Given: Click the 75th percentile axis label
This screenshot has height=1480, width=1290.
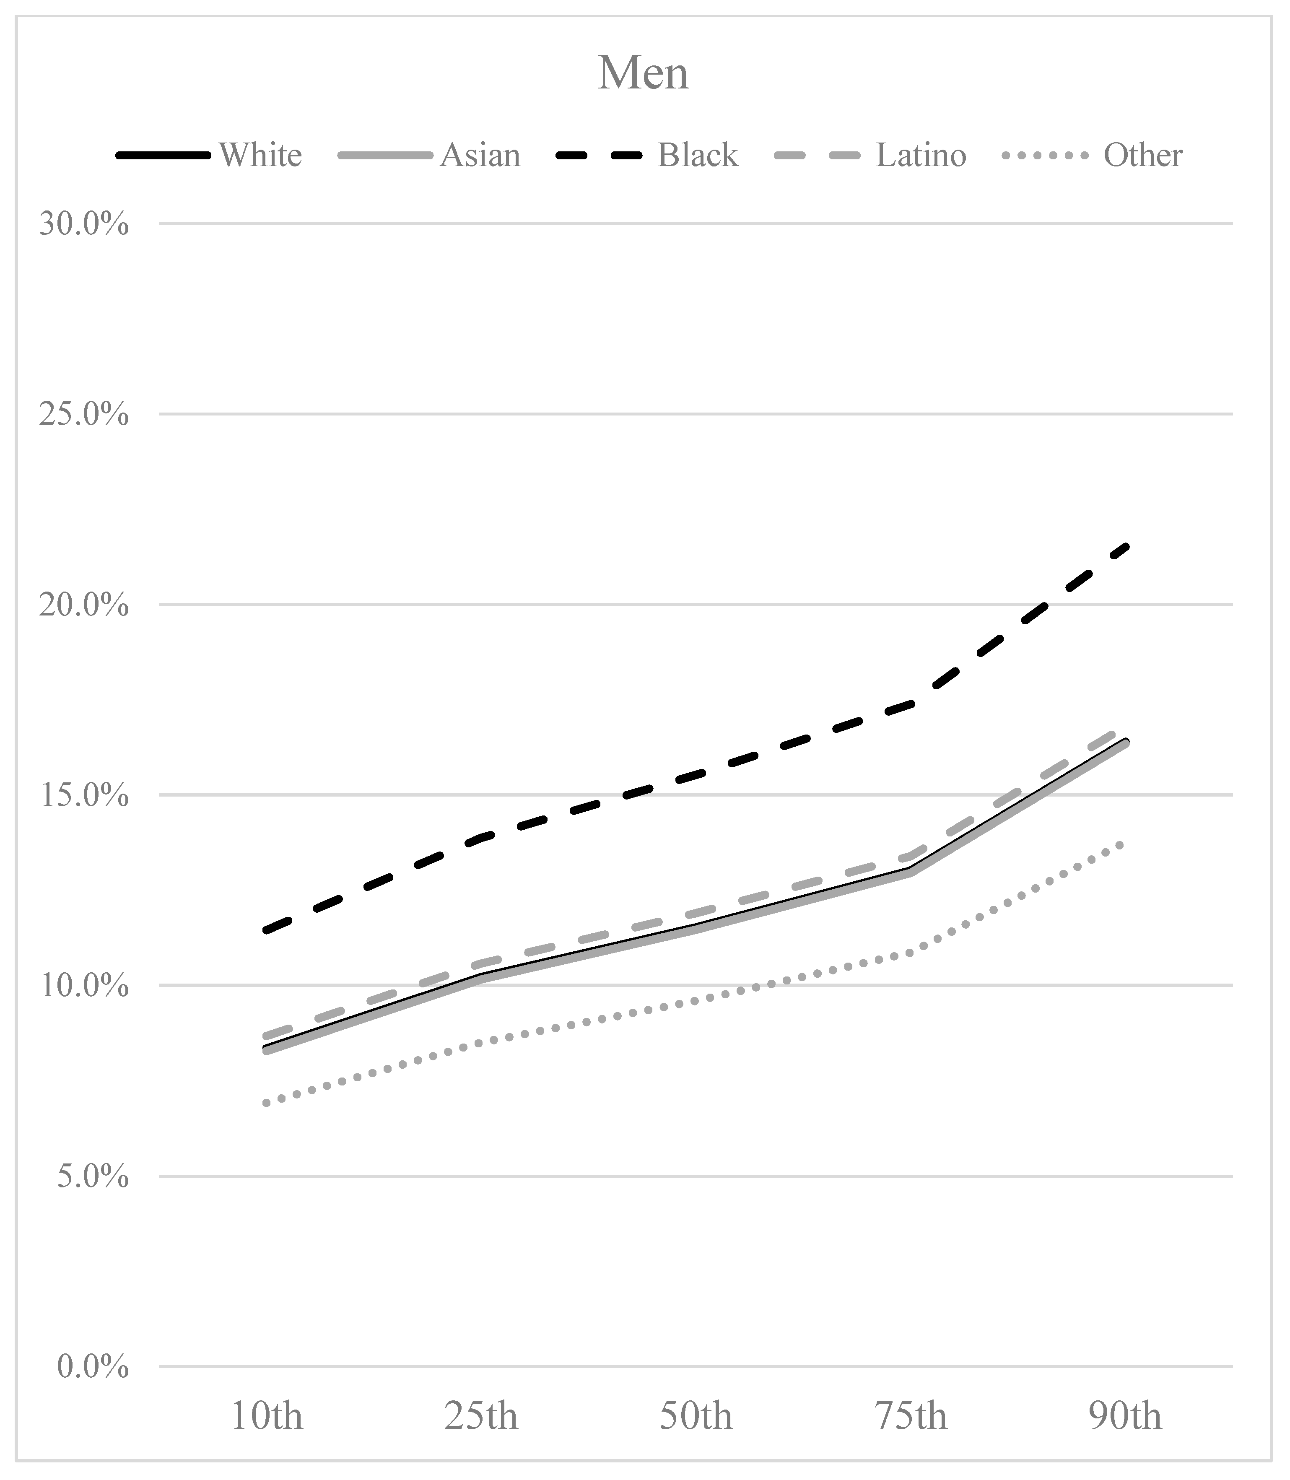Looking at the screenshot, I should (x=911, y=1416).
